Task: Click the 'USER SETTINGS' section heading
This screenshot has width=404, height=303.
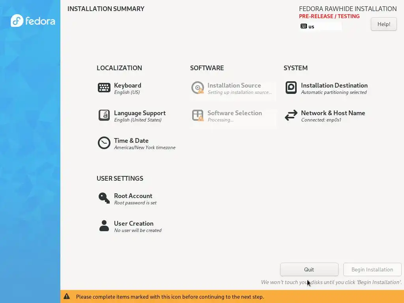Action: [120, 179]
